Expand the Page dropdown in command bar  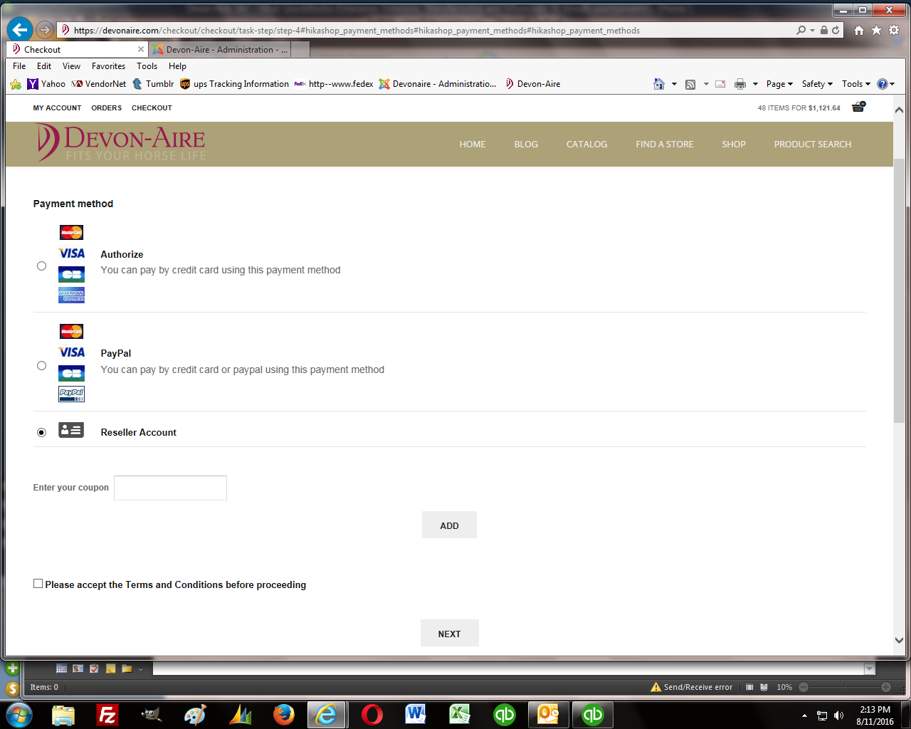pyautogui.click(x=779, y=84)
